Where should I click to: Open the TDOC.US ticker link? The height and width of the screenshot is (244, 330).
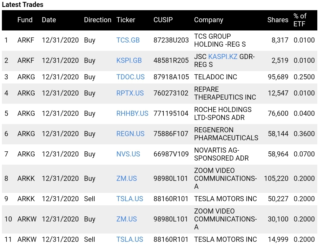[x=130, y=77]
